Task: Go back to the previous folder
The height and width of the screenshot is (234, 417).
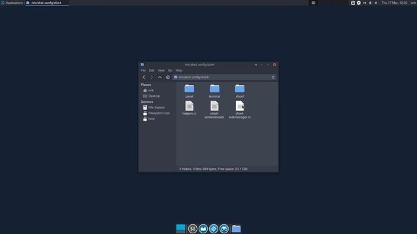Action: click(x=144, y=77)
